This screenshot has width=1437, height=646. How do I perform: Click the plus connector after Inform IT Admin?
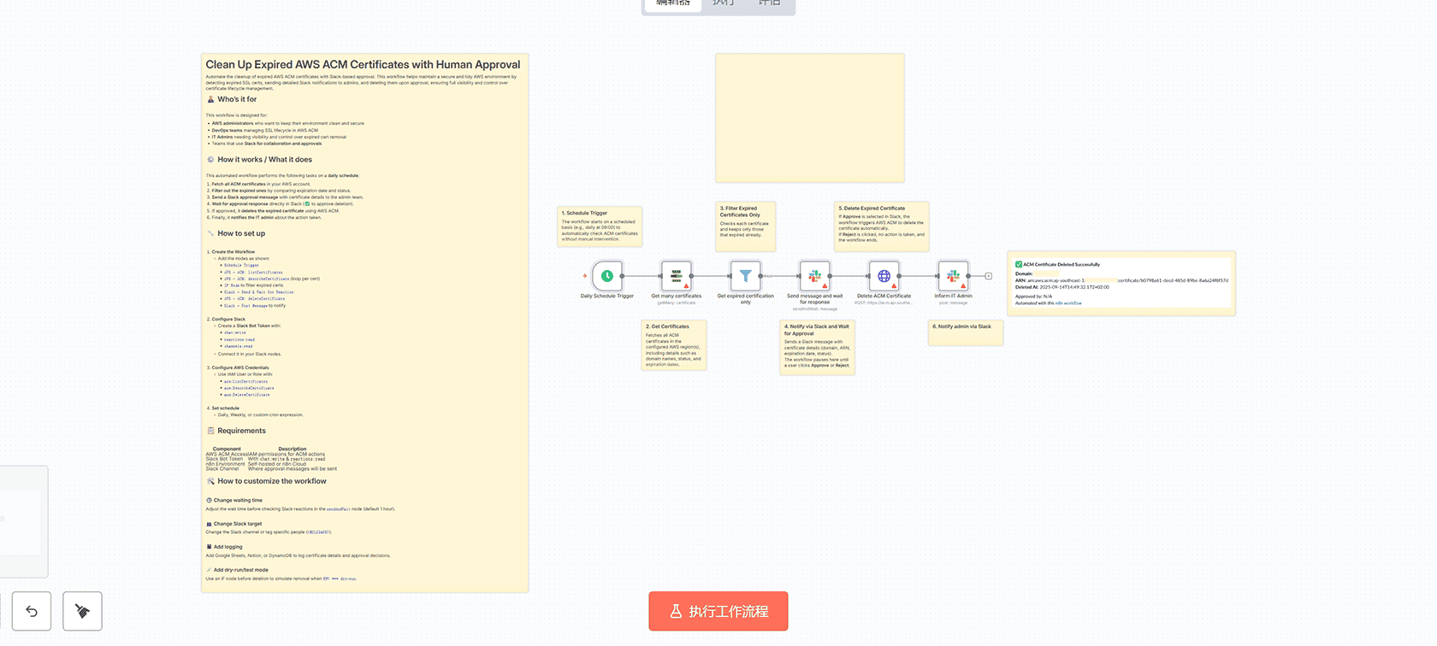(989, 276)
